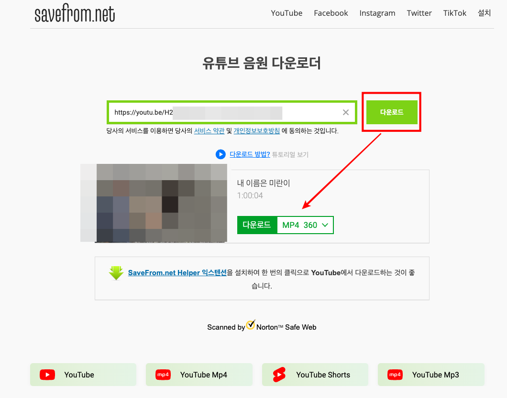This screenshot has height=398, width=507.
Task: Click the 튜토리얼 보기 text
Action: [x=290, y=154]
